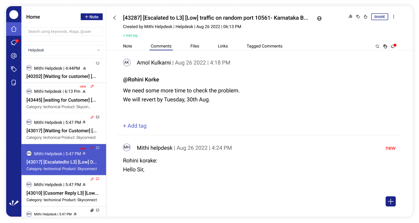Expand the Helpdesk folder dropdown
The height and width of the screenshot is (223, 419).
click(x=64, y=50)
